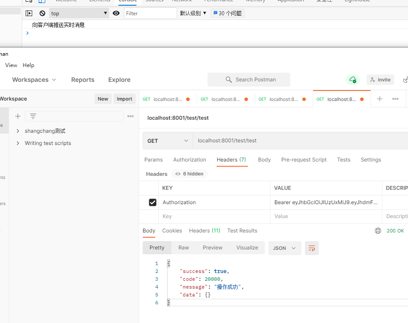The width and height of the screenshot is (408, 323).
Task: Uncheck the Authorization header checkbox
Action: point(153,202)
